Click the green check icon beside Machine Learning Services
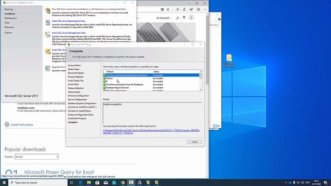Screen dimensions: 331x186 (104, 84)
